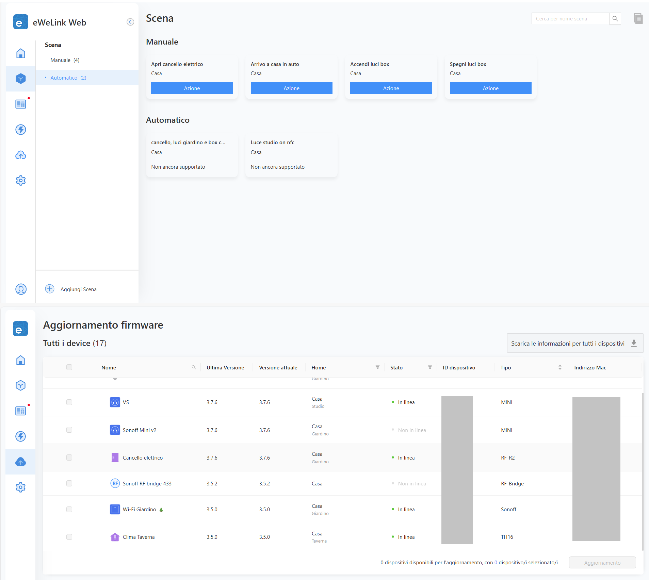Click the plus icon to add scene
The image size is (649, 582).
50,289
